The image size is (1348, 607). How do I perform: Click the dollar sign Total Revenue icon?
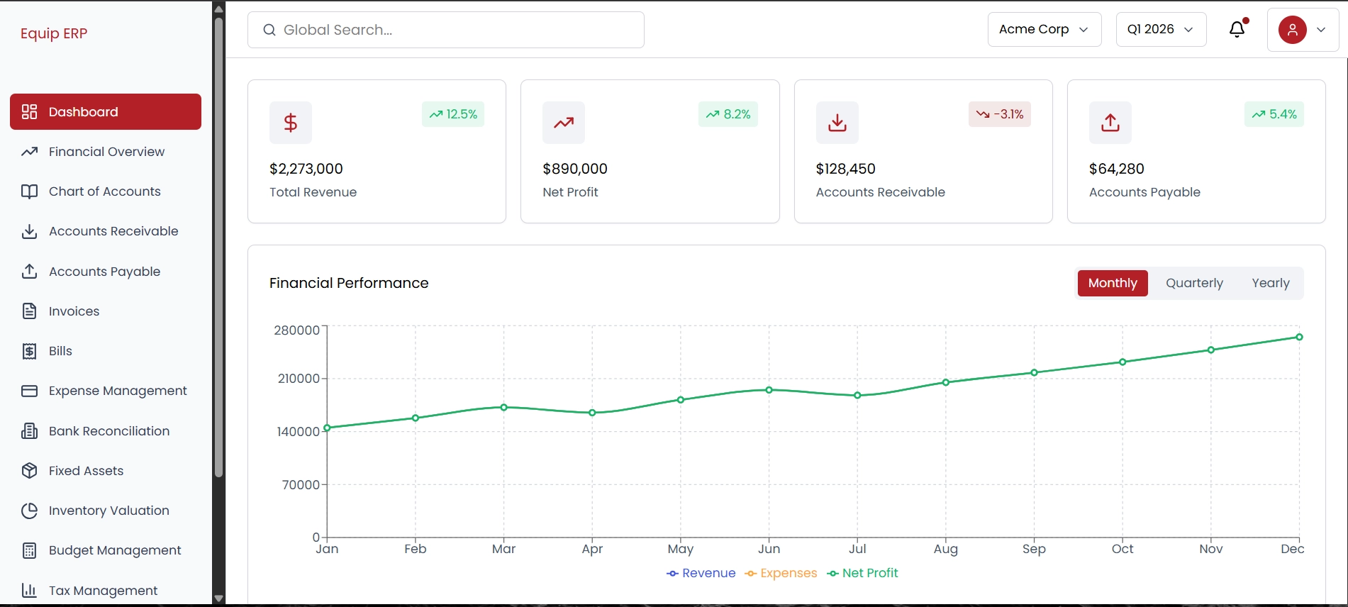[290, 123]
